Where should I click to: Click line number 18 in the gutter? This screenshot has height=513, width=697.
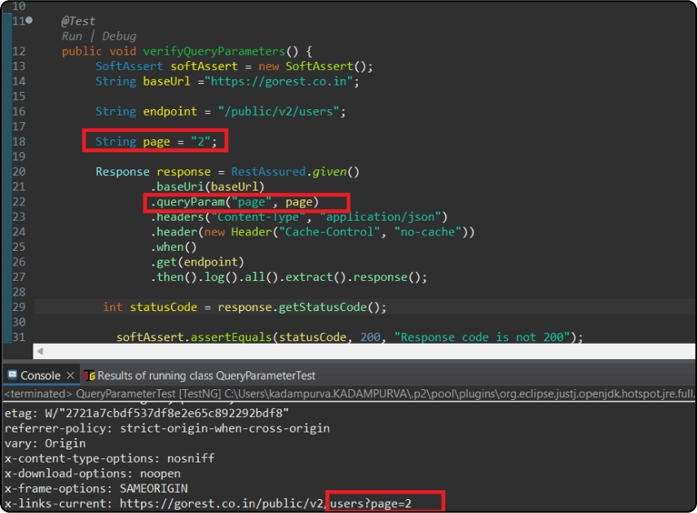[18, 141]
